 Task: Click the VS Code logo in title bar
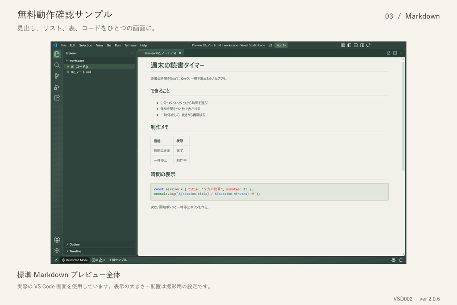pyautogui.click(x=55, y=45)
